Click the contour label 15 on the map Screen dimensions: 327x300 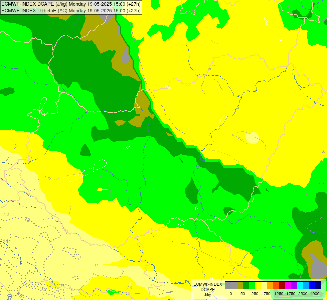coord(44,289)
